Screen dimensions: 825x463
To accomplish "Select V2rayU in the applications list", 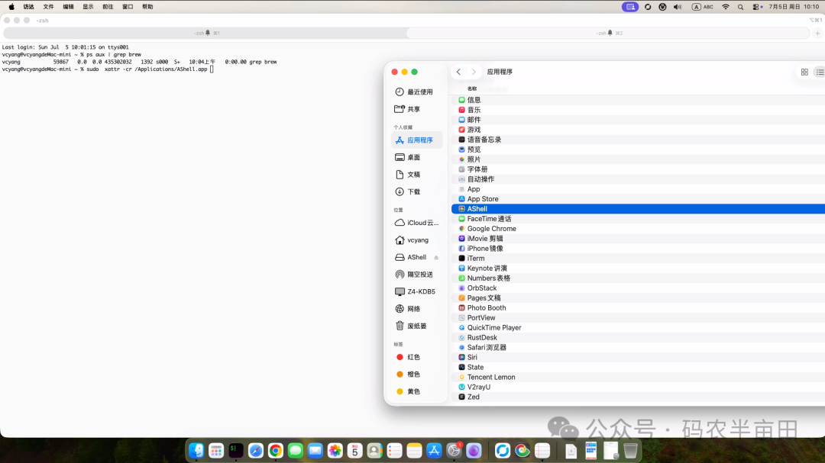I will tap(638, 387).
